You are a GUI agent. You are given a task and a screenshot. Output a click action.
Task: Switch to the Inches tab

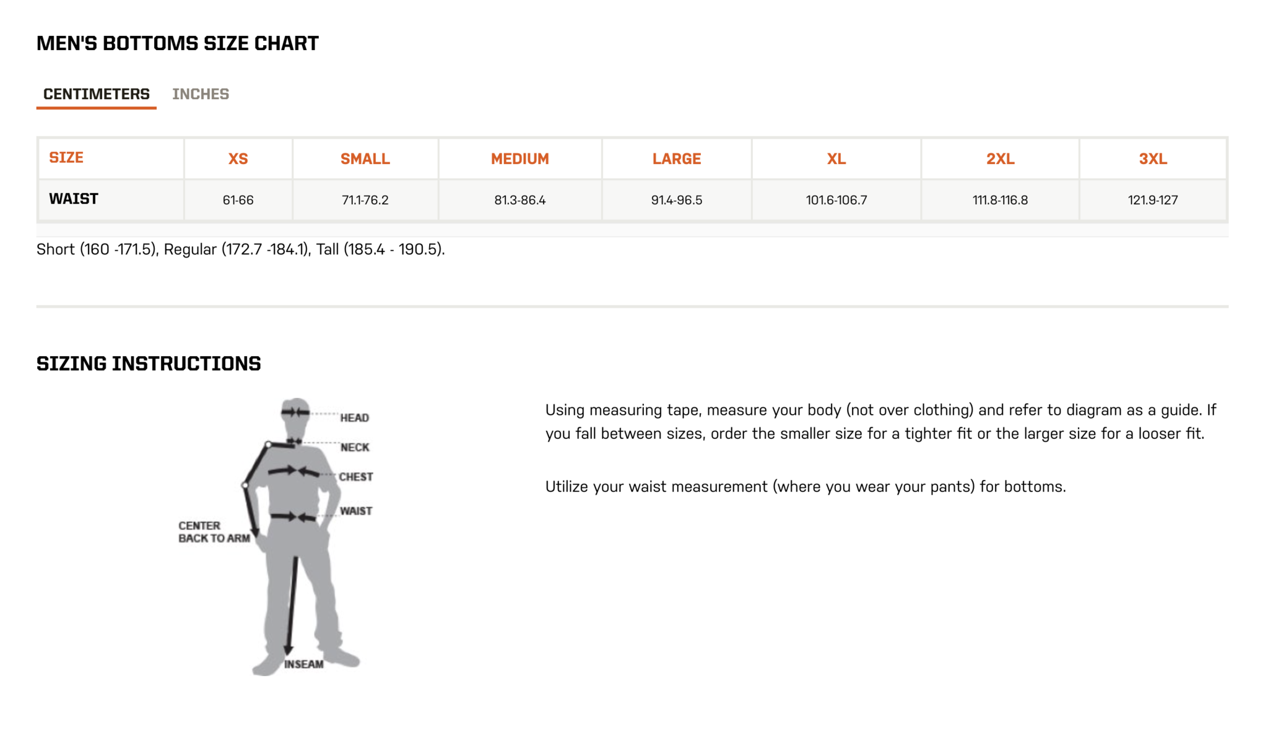(x=200, y=94)
